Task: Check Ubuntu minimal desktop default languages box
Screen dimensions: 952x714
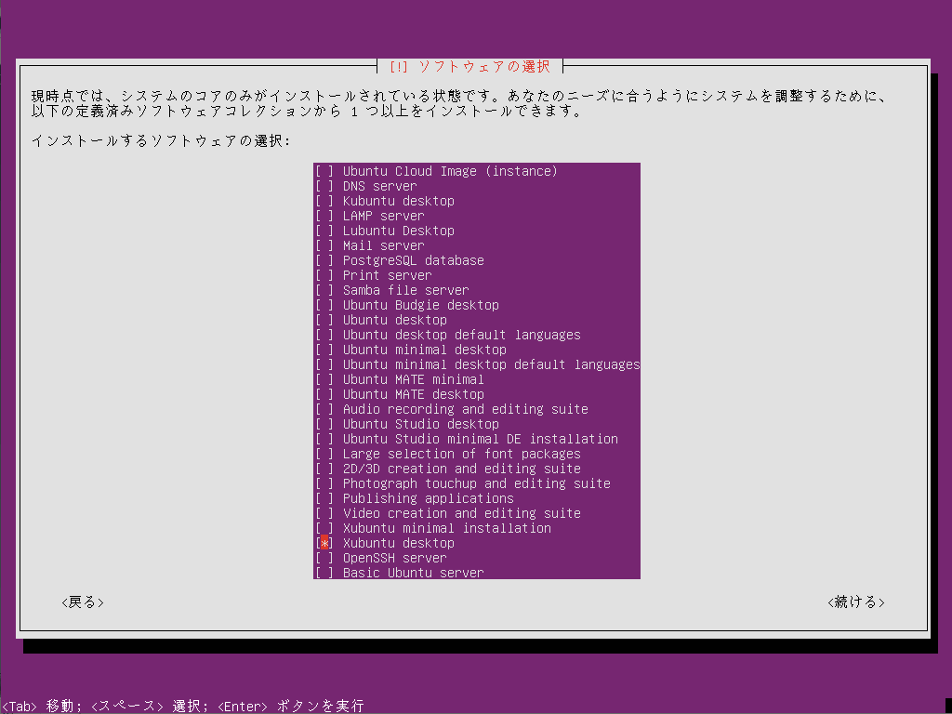Action: pos(324,364)
